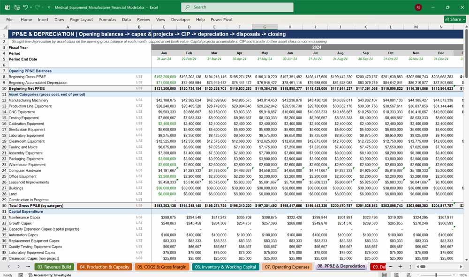Open the Undo history dropdown arrow
Image resolution: width=469 pixels, height=277 pixels.
click(x=31, y=7)
